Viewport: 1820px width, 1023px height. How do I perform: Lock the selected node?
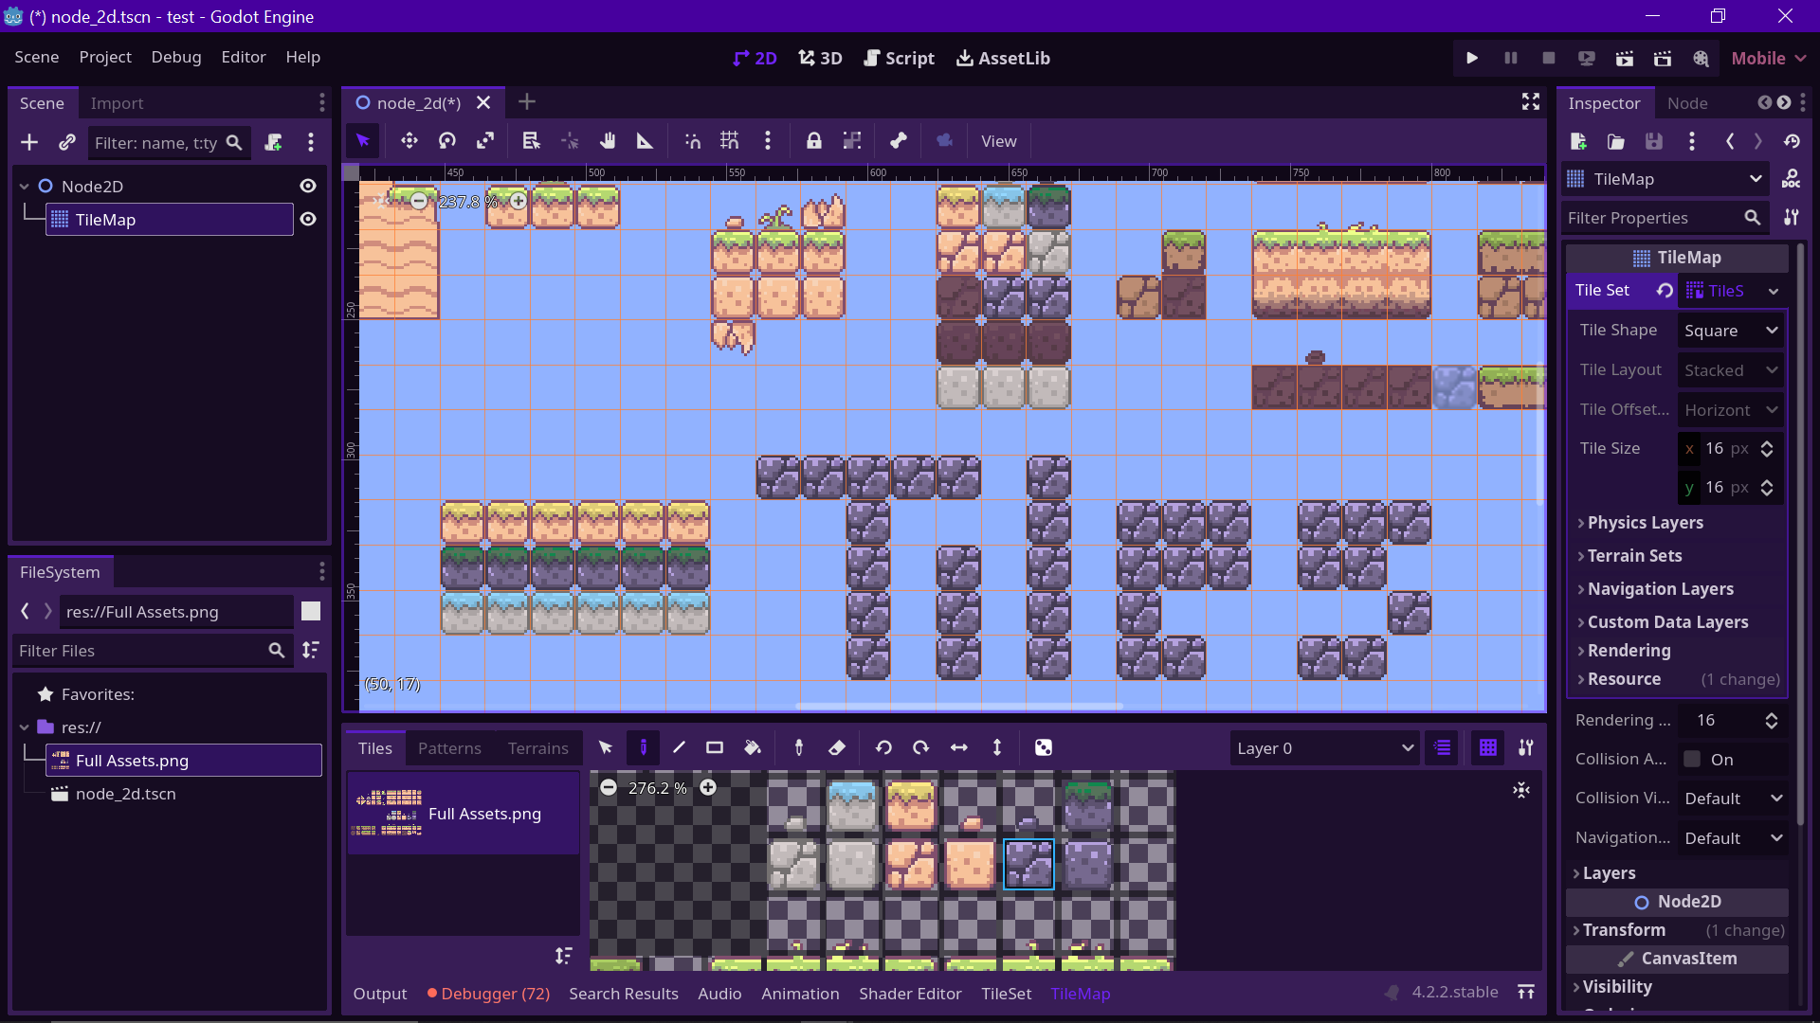[814, 141]
